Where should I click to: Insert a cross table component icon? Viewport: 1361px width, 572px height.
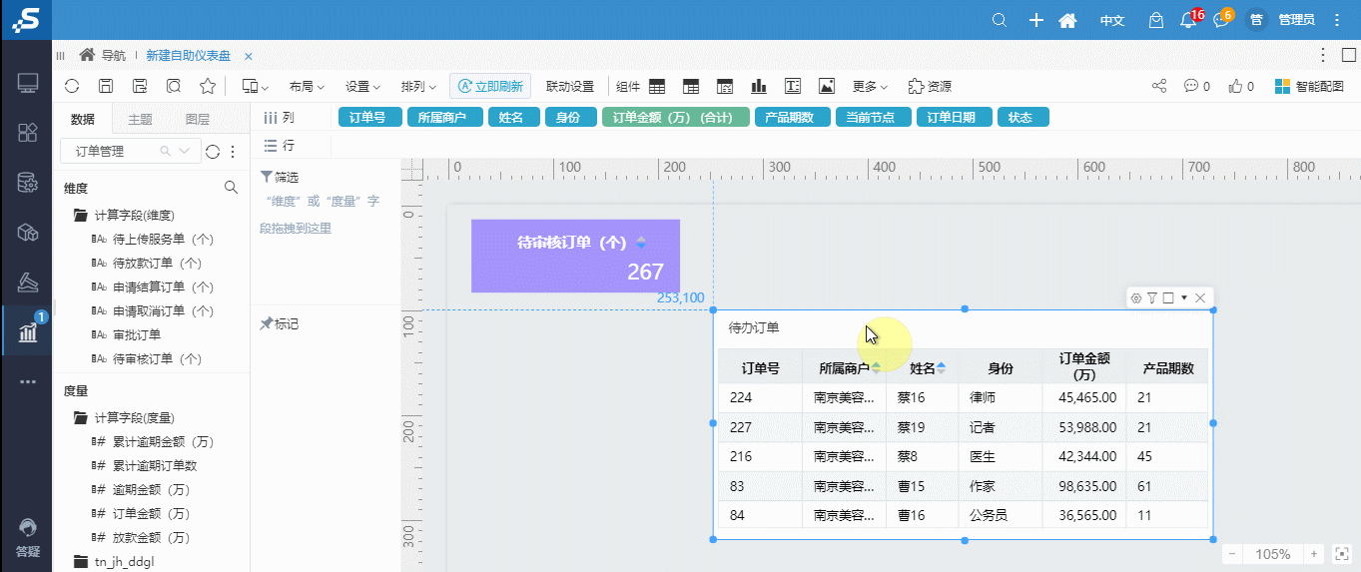[x=691, y=86]
